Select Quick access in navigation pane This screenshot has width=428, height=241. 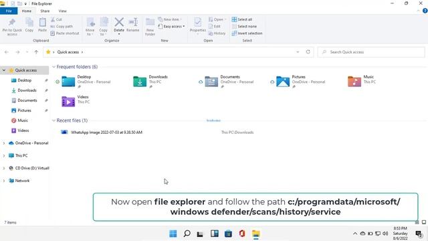(25, 70)
